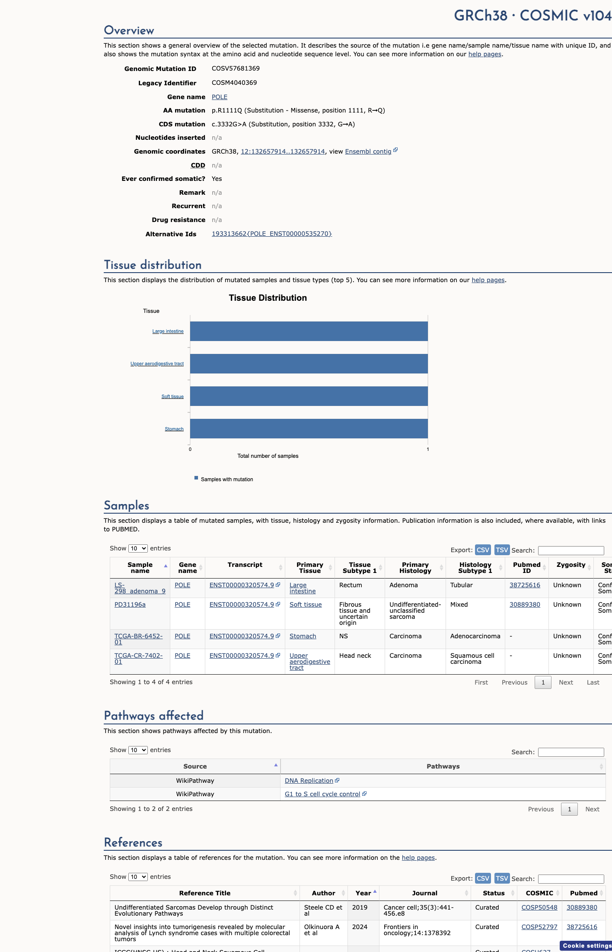Image resolution: width=612 pixels, height=952 pixels.
Task: Click the sort arrows on Primary Histology column
Action: (441, 568)
